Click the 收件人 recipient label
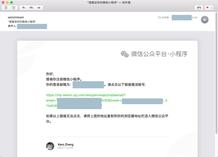This screenshot has height=157, width=218. (x=12, y=26)
